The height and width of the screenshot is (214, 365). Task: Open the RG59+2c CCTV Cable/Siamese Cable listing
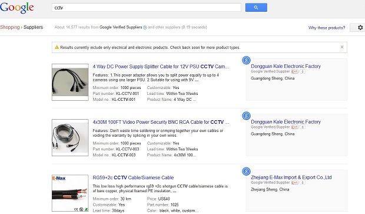click(x=133, y=177)
